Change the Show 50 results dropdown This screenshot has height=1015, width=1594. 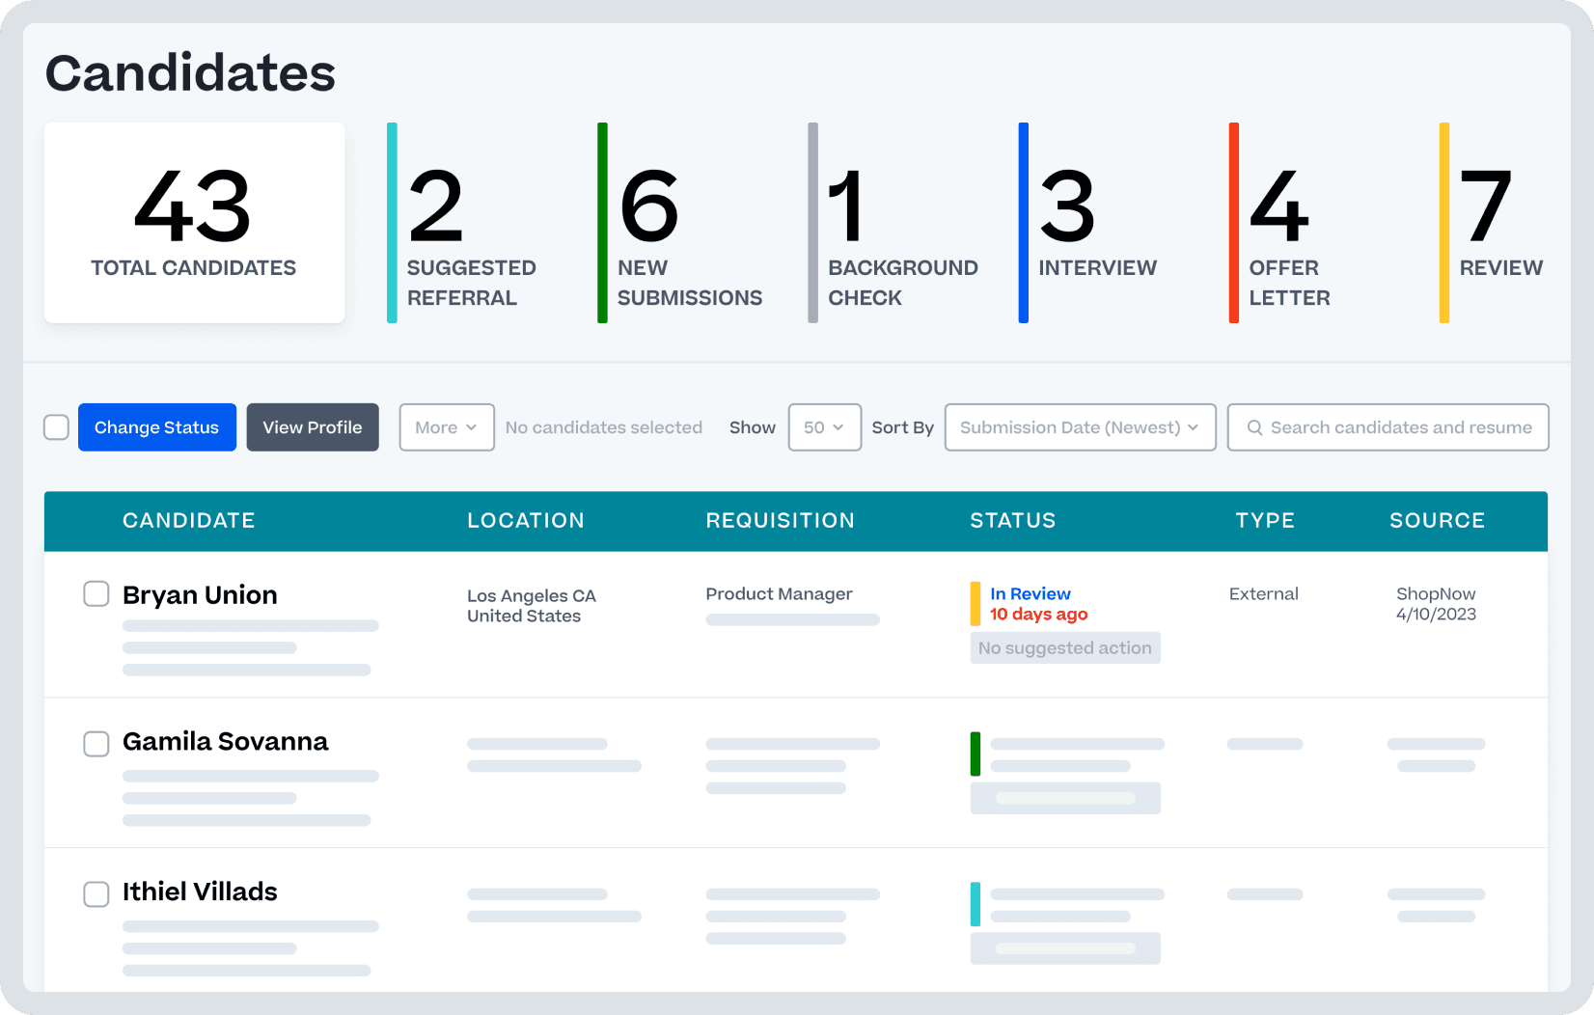tap(824, 426)
